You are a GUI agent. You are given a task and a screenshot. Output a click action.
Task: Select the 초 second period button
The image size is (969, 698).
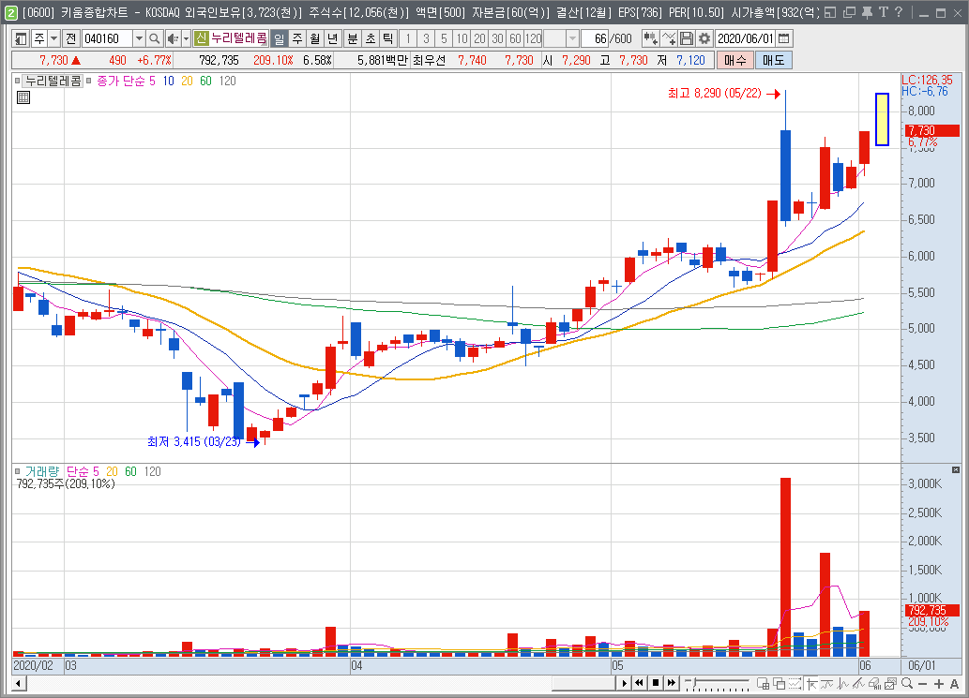[371, 38]
